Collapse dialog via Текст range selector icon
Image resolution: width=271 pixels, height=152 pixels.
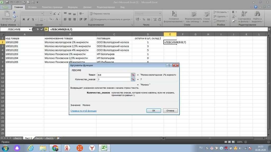133,75
